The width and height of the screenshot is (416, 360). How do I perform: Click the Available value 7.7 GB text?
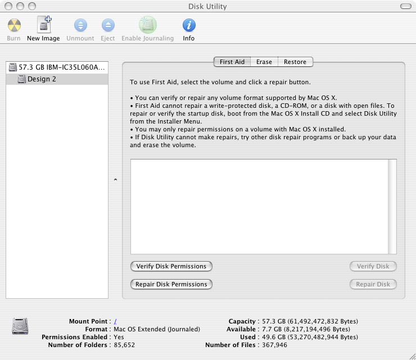pyautogui.click(x=306, y=329)
